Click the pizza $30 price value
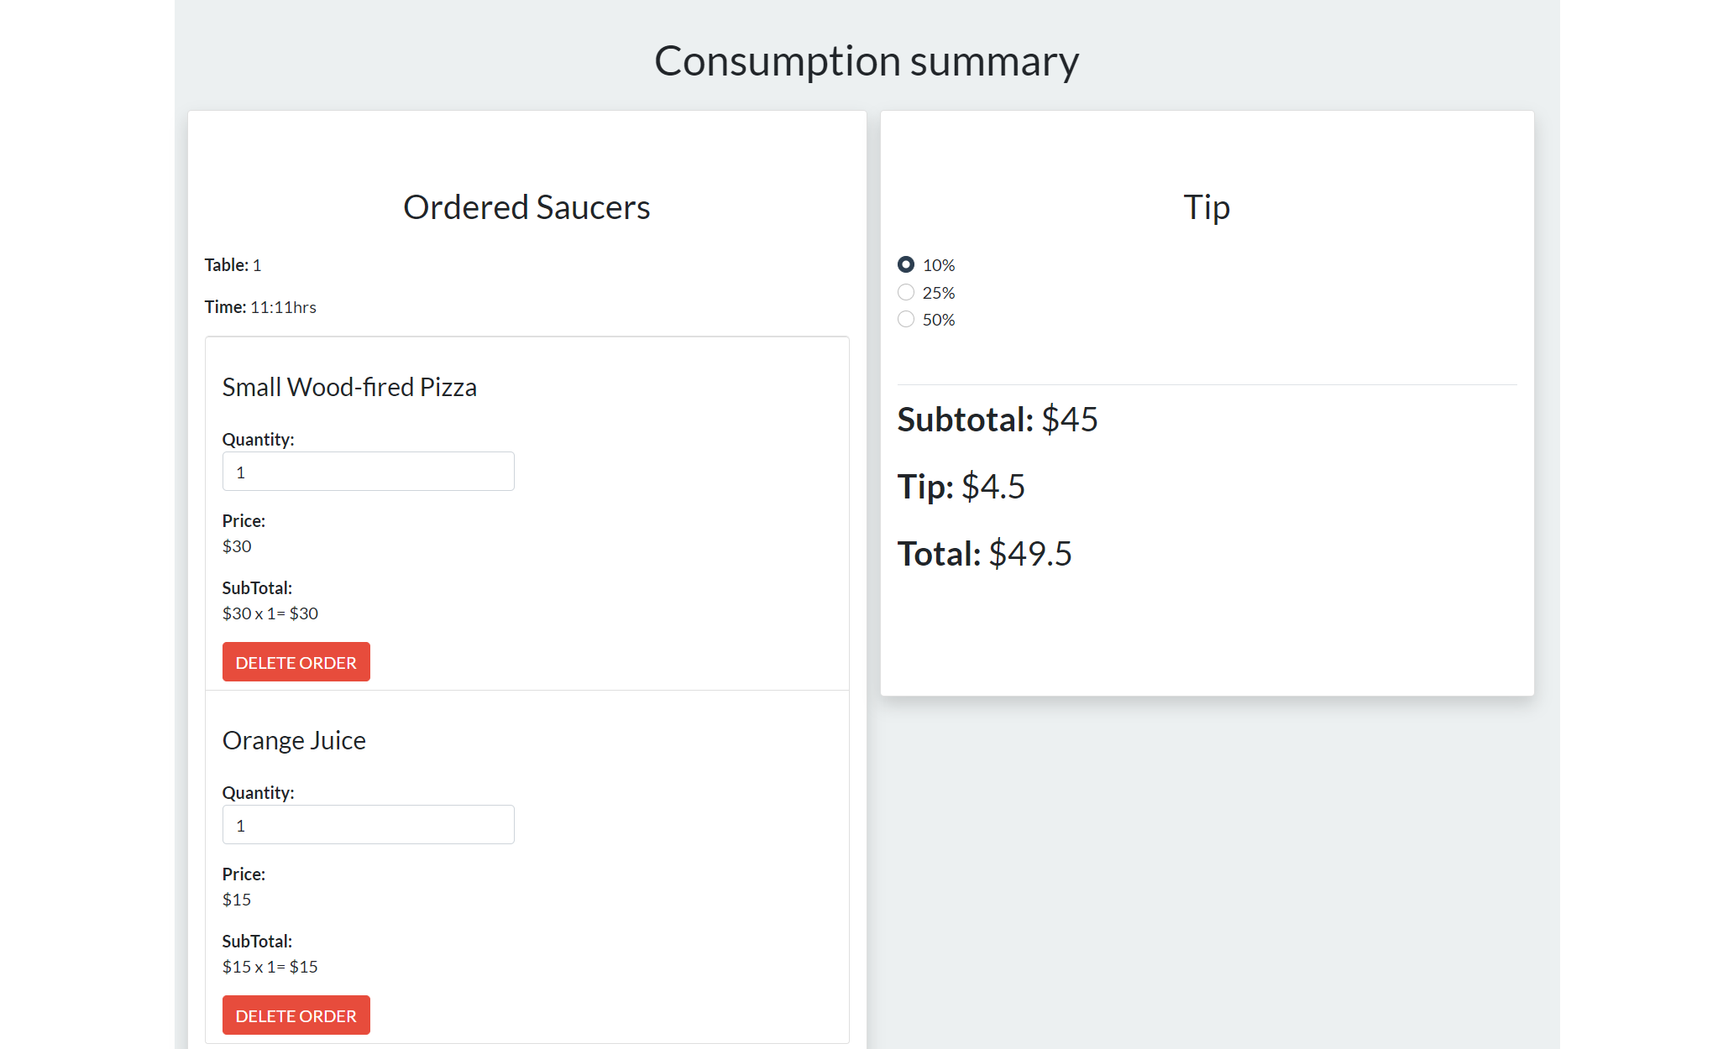 click(x=237, y=546)
